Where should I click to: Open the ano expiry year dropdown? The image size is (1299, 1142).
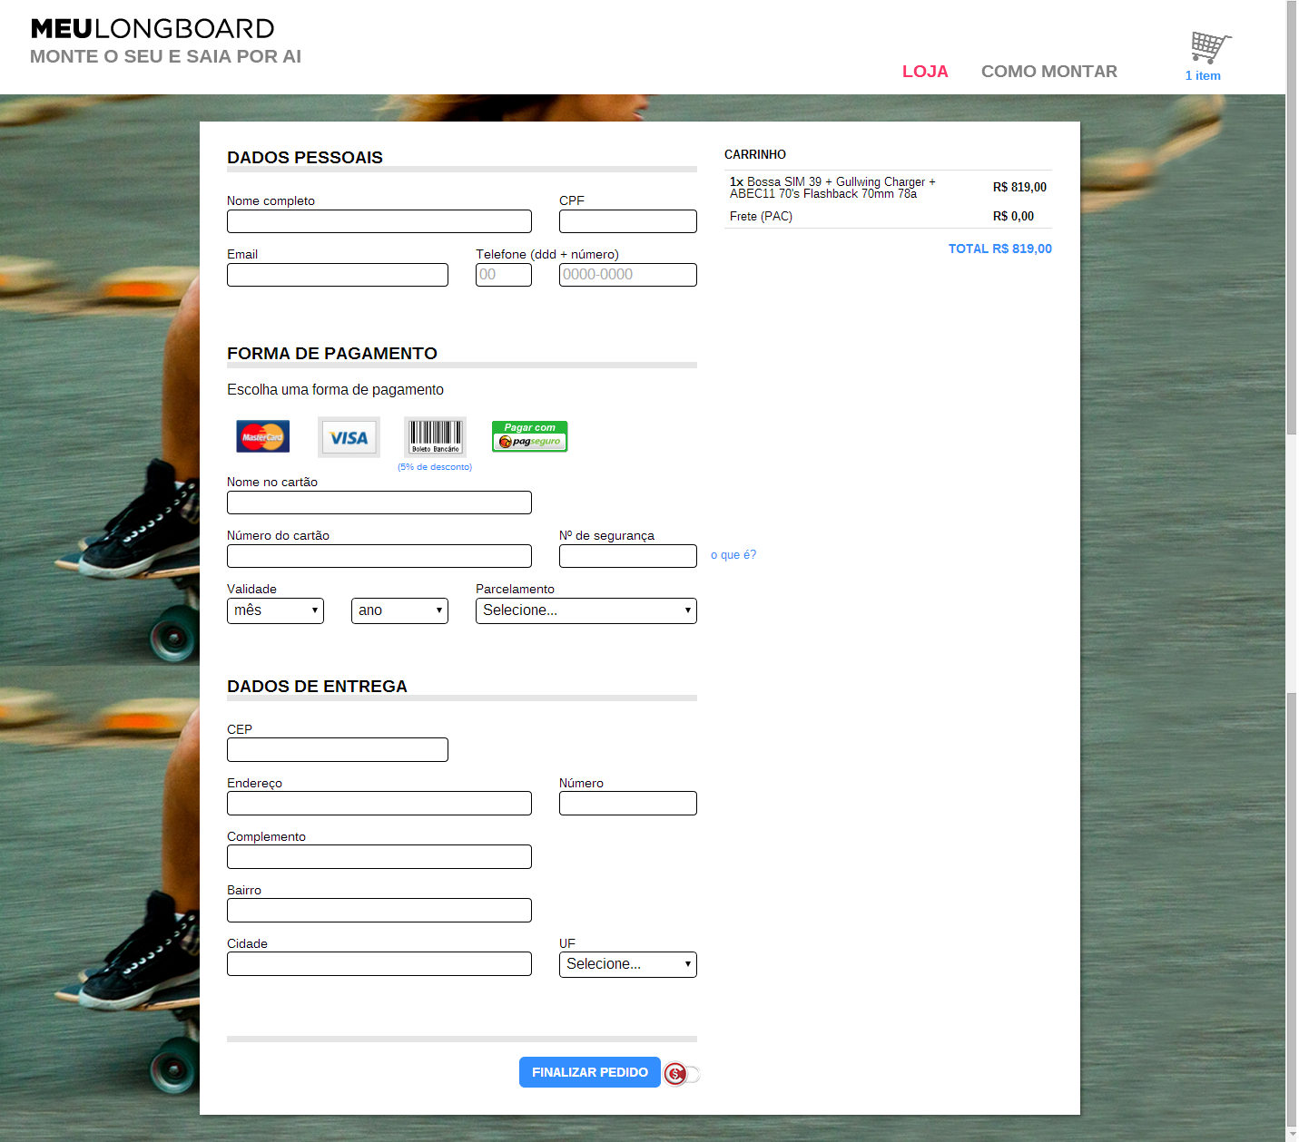coord(399,610)
